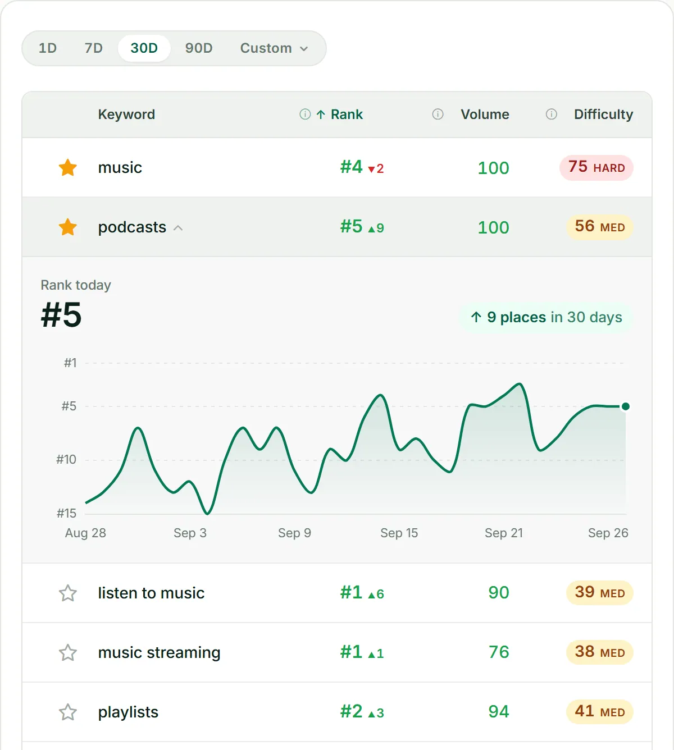Select the 90D time range
The width and height of the screenshot is (674, 750).
click(199, 48)
